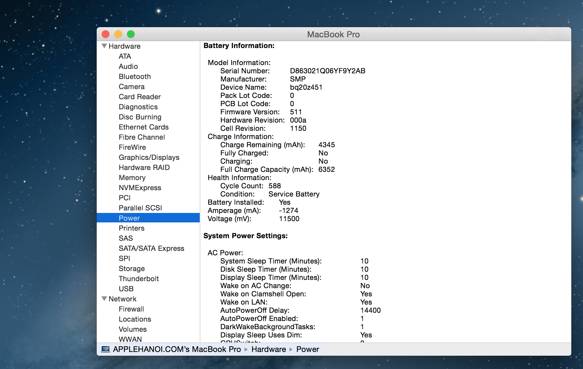Screen dimensions: 583x369
Task: Click Hardware in the bottom path bar
Action: [269, 349]
